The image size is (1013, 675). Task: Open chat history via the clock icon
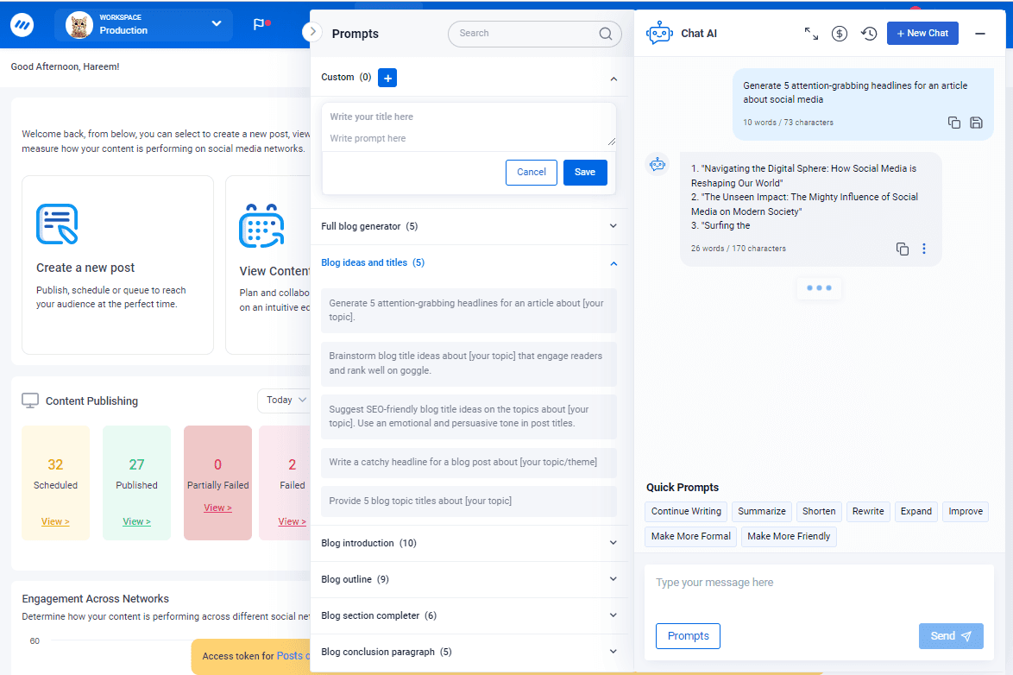tap(868, 33)
